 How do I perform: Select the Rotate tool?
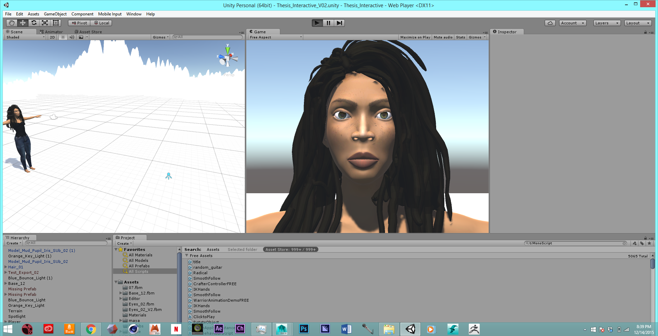point(34,23)
